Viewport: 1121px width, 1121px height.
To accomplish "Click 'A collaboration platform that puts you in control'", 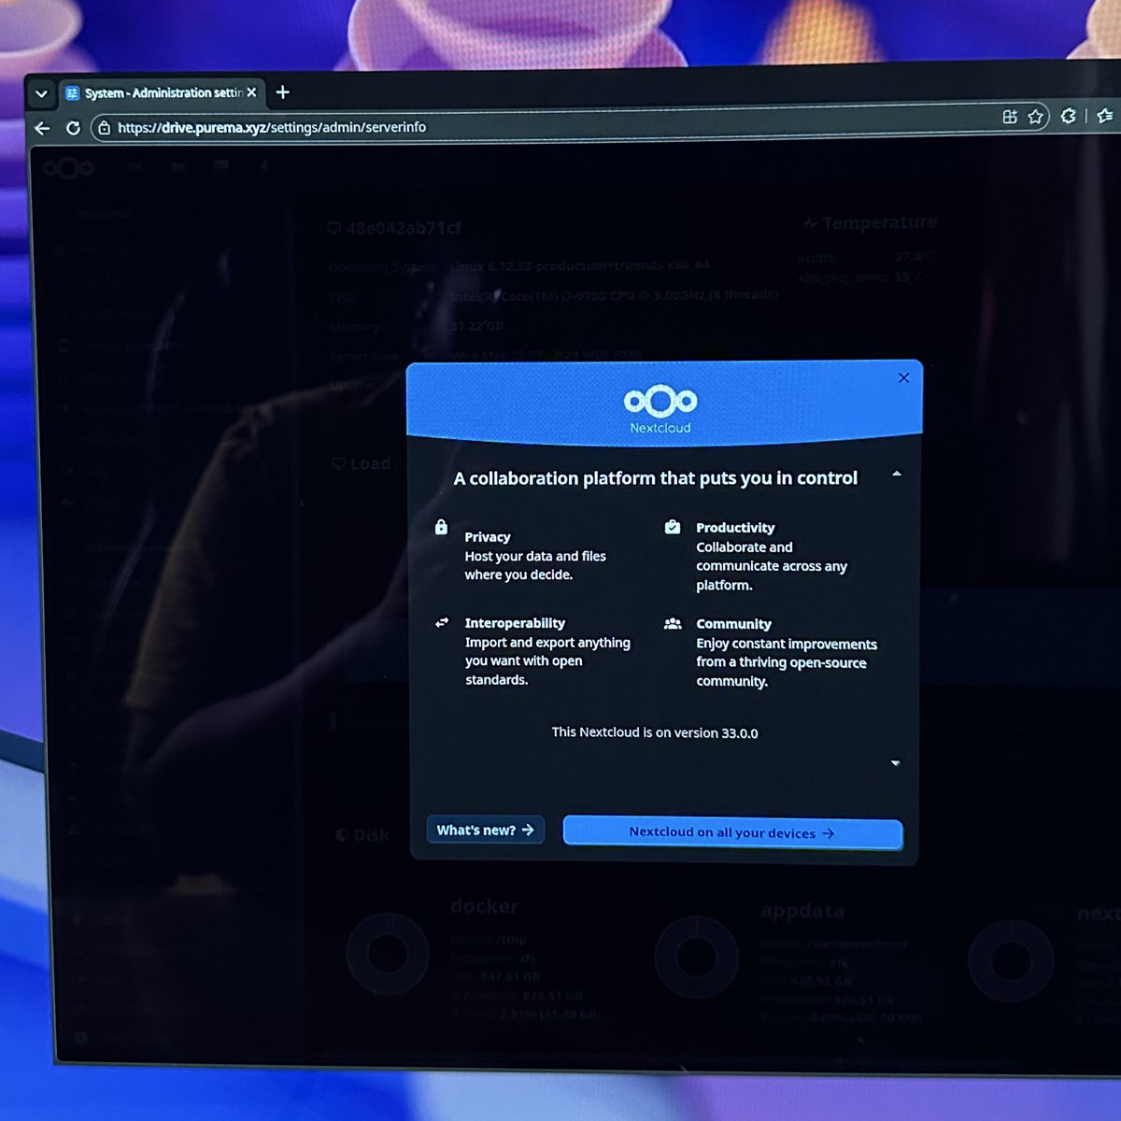I will [x=655, y=478].
